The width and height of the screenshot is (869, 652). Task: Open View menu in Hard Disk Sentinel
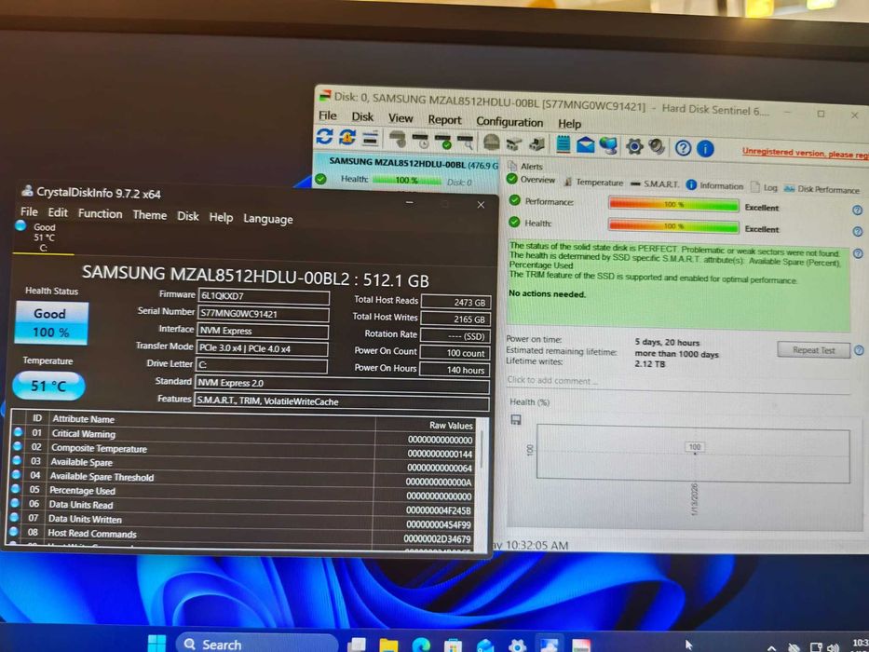tap(401, 118)
